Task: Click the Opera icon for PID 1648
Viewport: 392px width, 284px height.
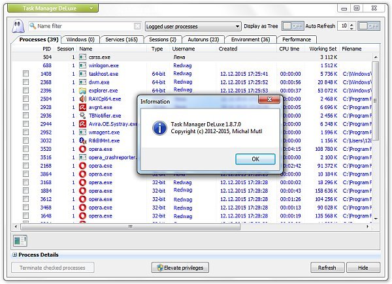Action: pyautogui.click(x=82, y=216)
